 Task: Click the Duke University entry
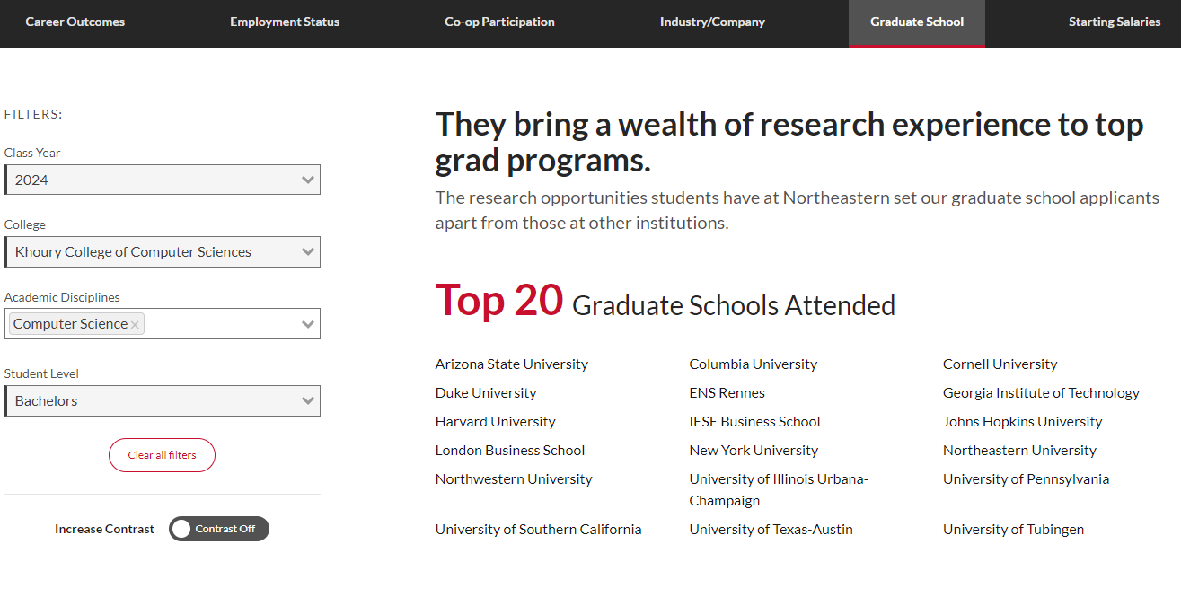(486, 393)
